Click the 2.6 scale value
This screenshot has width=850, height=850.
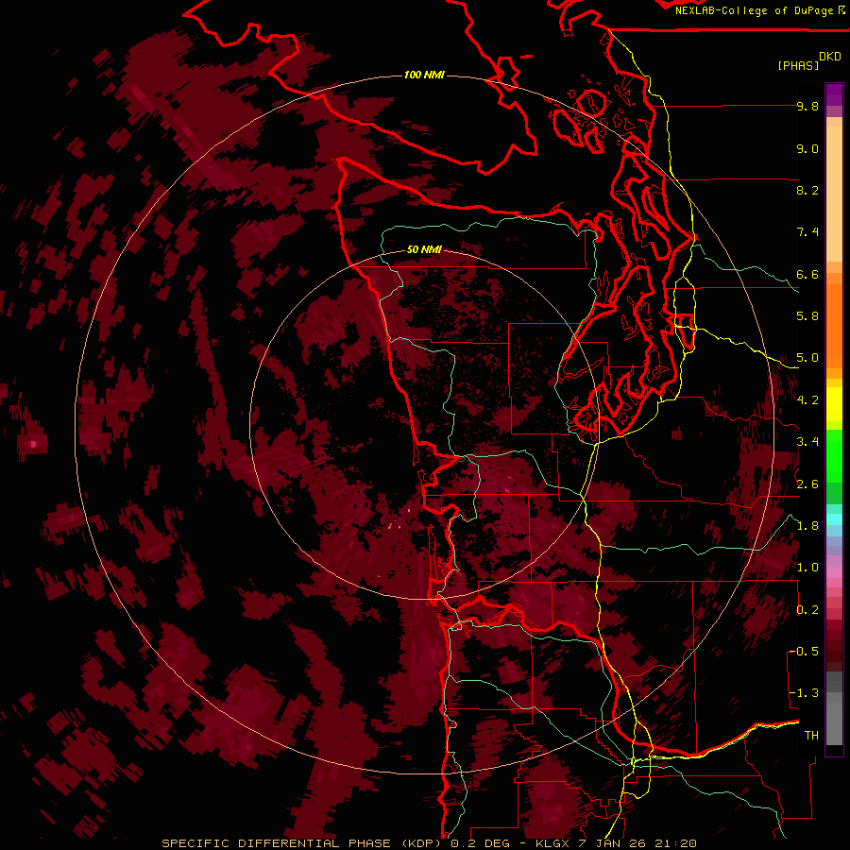click(x=807, y=484)
